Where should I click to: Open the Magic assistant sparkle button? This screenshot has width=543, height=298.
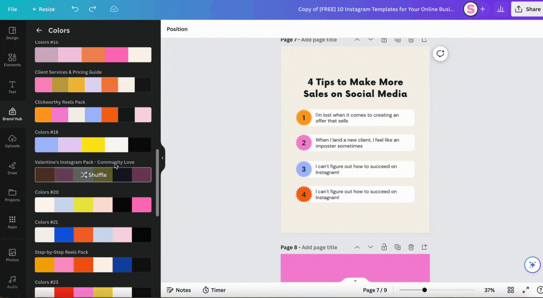(x=532, y=265)
